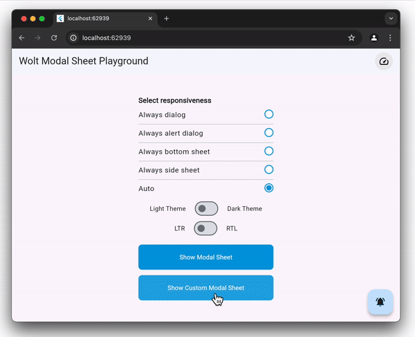View site information icon in address bar
Viewport: 415px width, 337px height.
click(73, 38)
